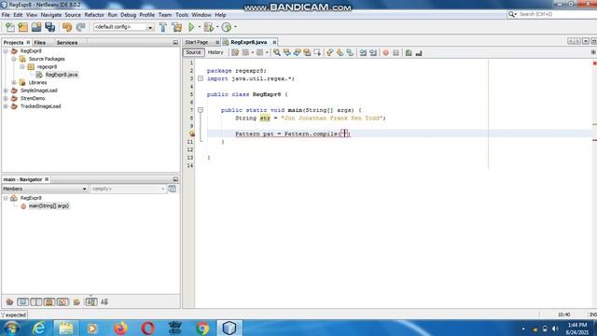Click the Search magnifier icon in menu bar
Screen dimensions: 597x336
tap(512, 14)
